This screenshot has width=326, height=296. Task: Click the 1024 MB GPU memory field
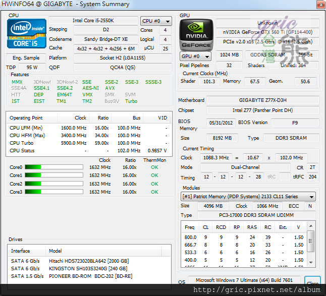[x=229, y=54]
